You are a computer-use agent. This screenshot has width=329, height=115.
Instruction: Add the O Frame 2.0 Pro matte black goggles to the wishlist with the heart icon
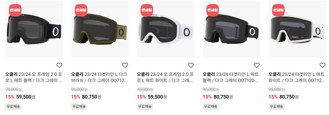59,65
